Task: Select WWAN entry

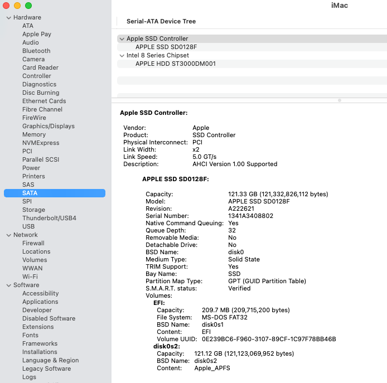Action: point(32,268)
